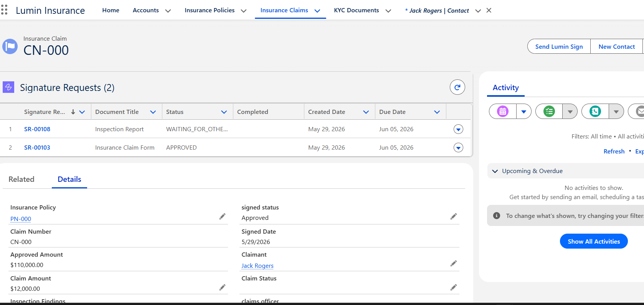The image size is (644, 305).
Task: Open the Jack Rogers tab dropdown chevron
Action: 478,11
